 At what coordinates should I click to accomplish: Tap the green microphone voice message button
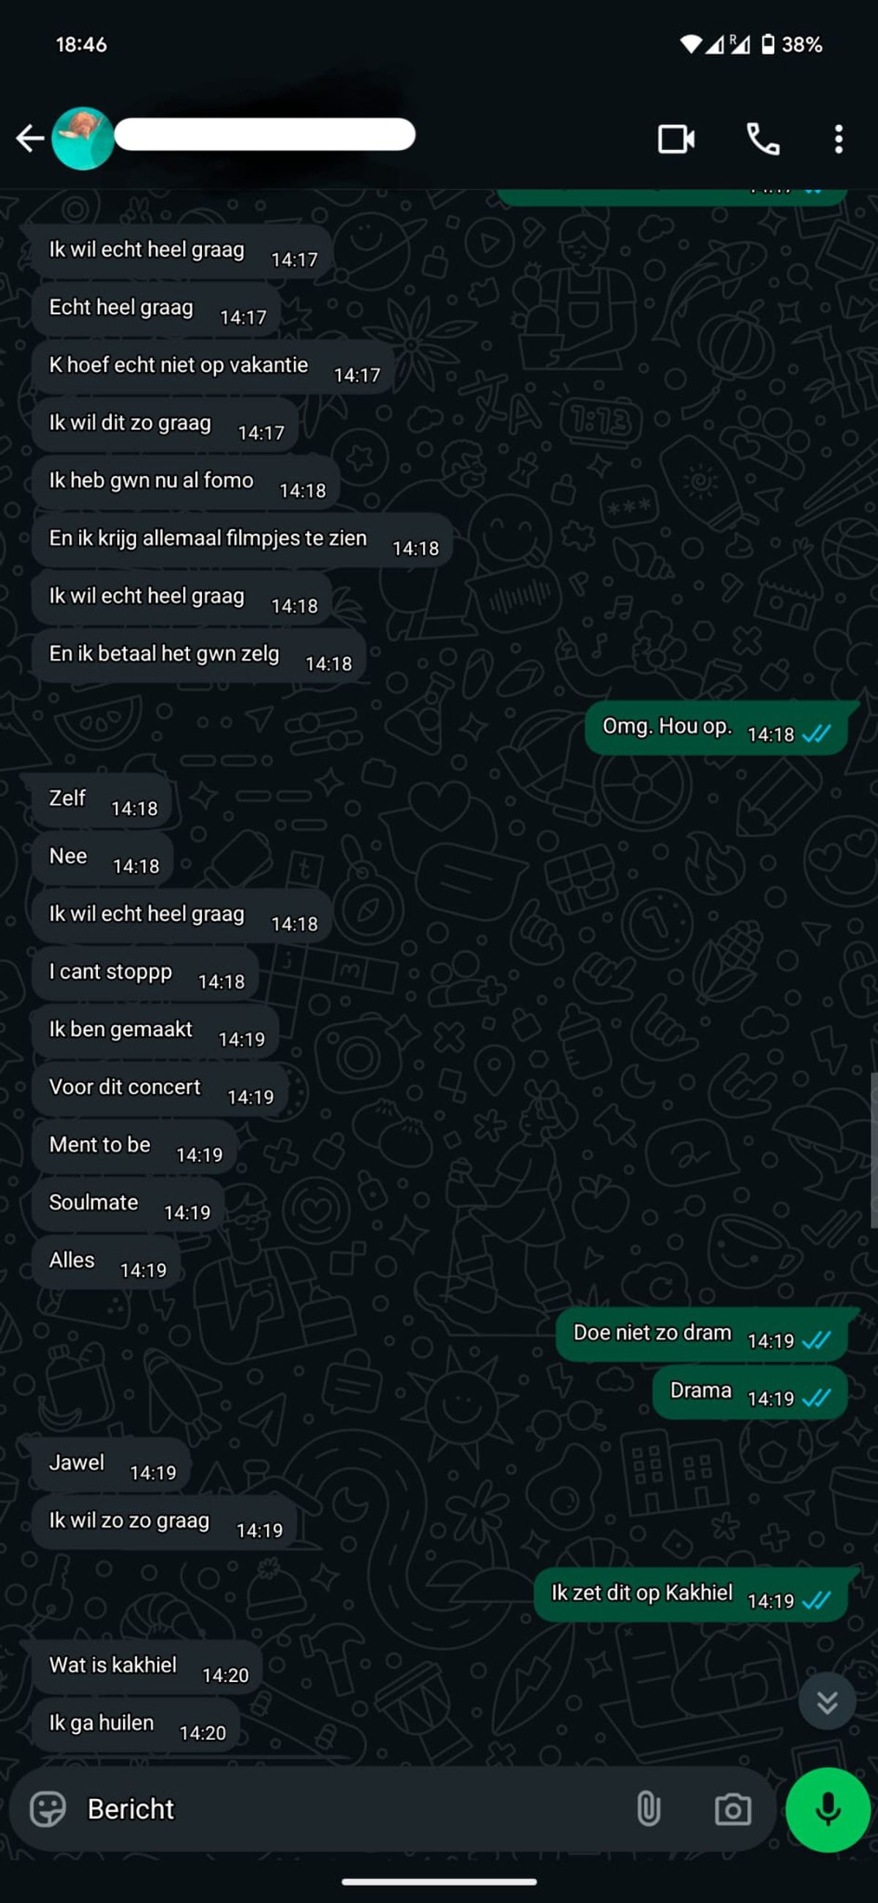click(828, 1809)
